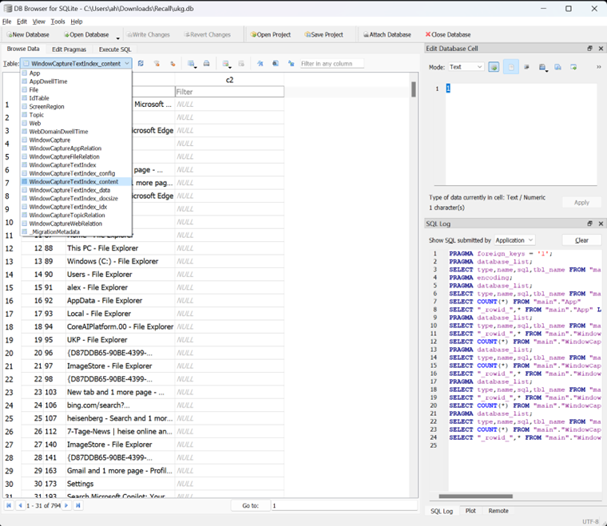Float the Edit Database Cell panel

[590, 49]
